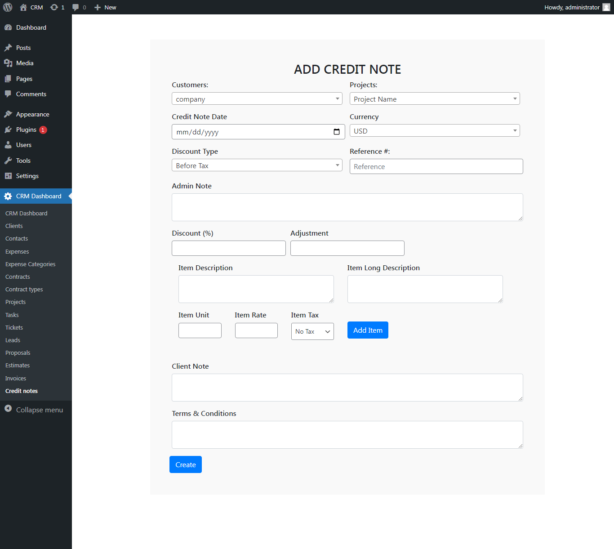Click the Add Item button
614x549 pixels.
367,330
